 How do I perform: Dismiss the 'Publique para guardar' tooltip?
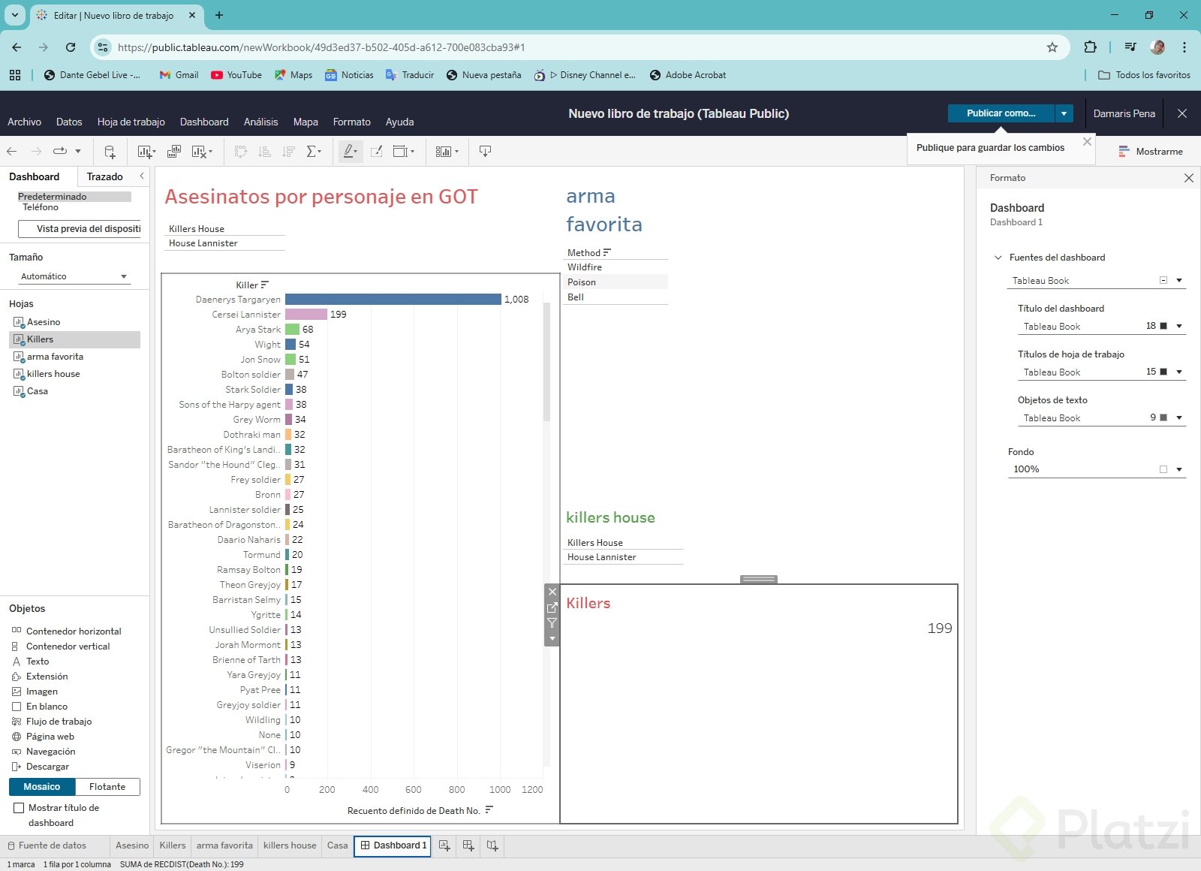(1087, 141)
